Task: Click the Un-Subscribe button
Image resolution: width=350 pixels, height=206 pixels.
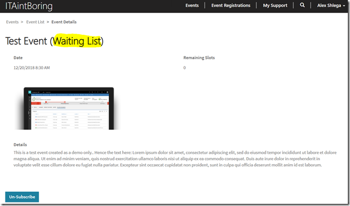Action: (22, 197)
